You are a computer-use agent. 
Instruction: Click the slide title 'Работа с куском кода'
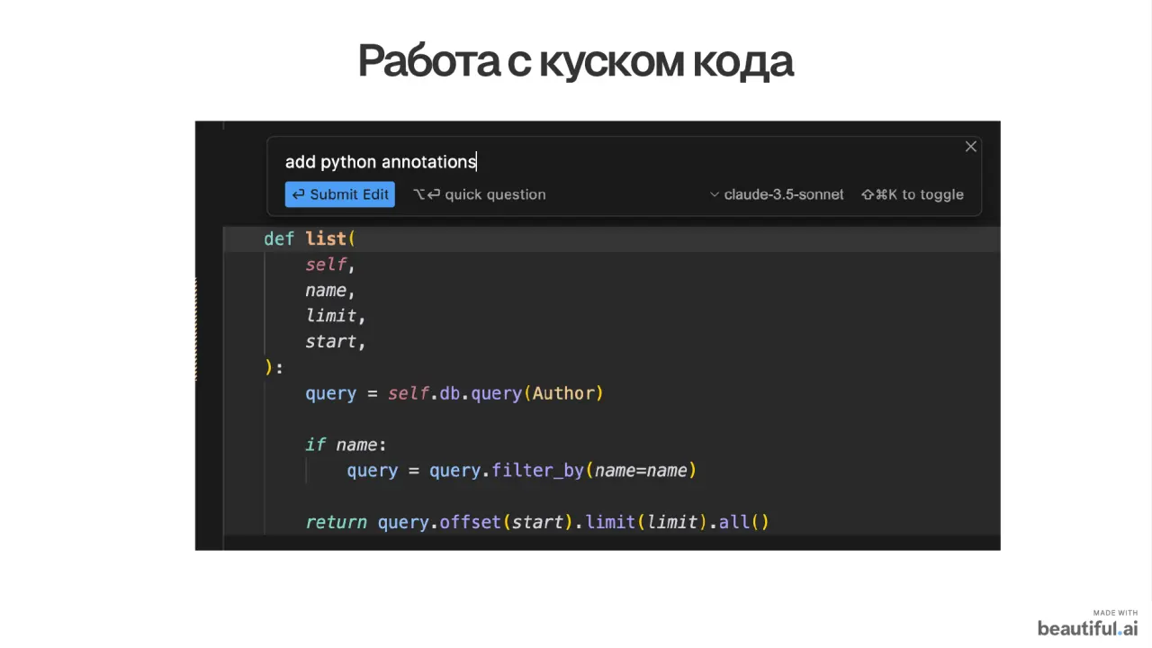pos(576,61)
